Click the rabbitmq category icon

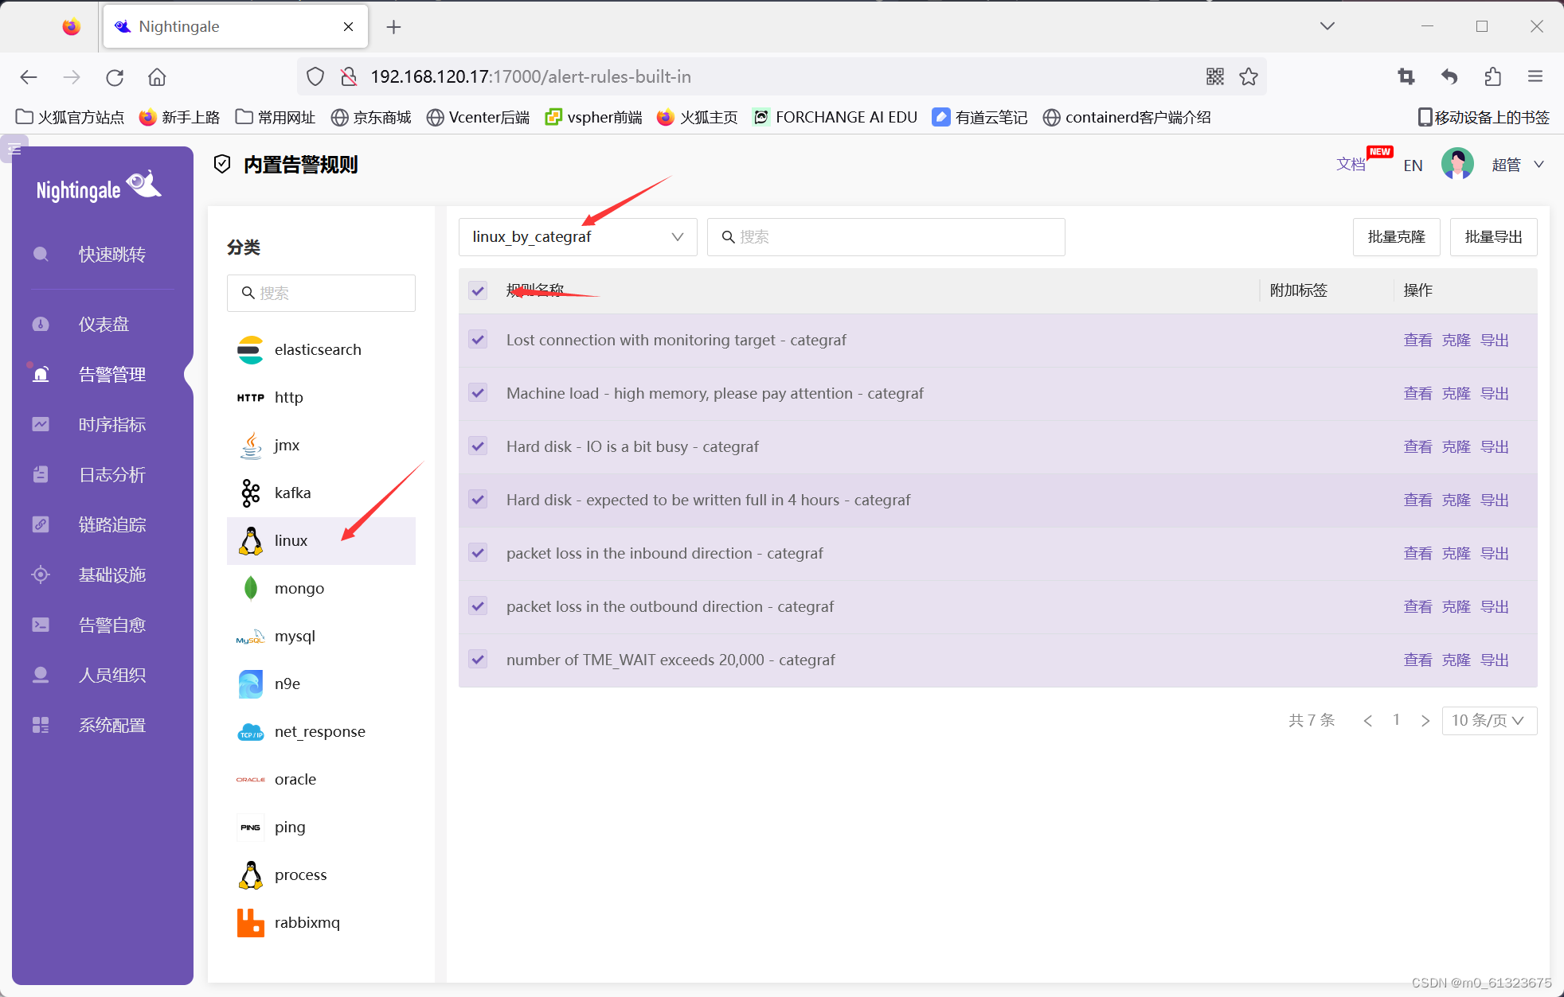pos(250,923)
